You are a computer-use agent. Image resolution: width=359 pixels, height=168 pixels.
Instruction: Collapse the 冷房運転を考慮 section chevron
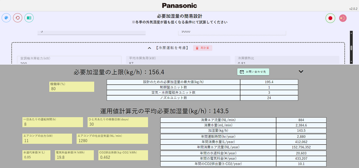coord(150,48)
